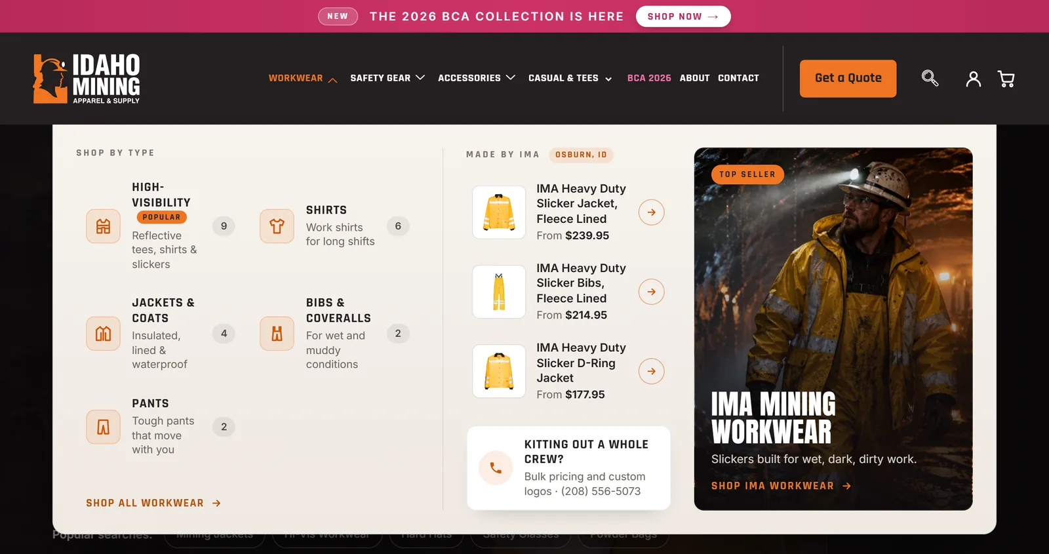The height and width of the screenshot is (554, 1049).
Task: Click the Pants category title
Action: tap(150, 403)
